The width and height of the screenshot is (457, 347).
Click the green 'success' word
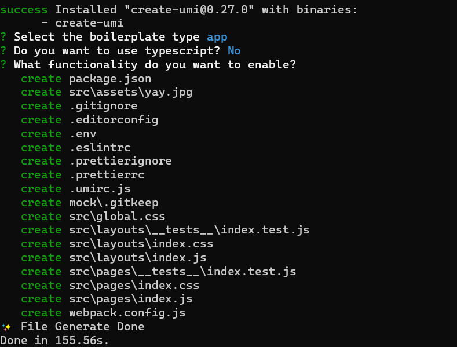[24, 10]
